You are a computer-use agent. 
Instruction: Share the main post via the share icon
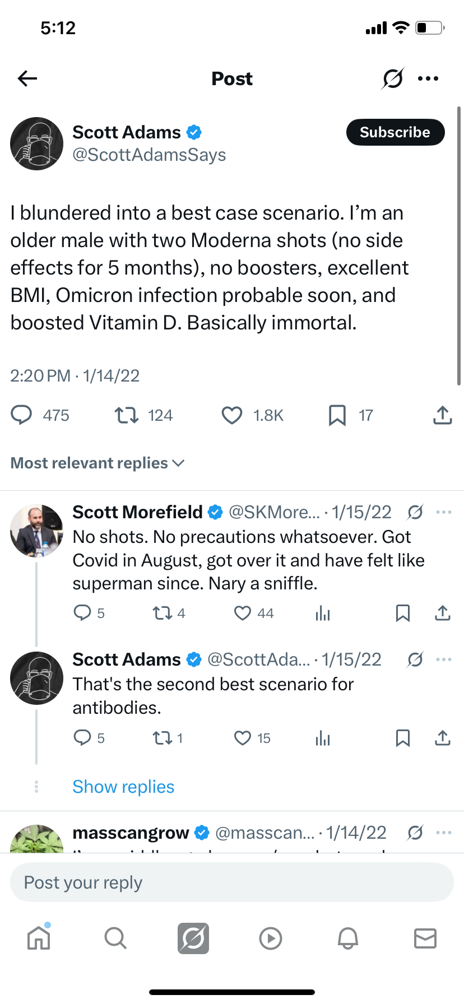click(442, 416)
